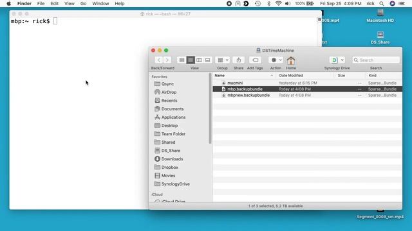Screen dimensions: 412x231
Task: Open the Go menu
Action: pyautogui.click(x=83, y=4)
